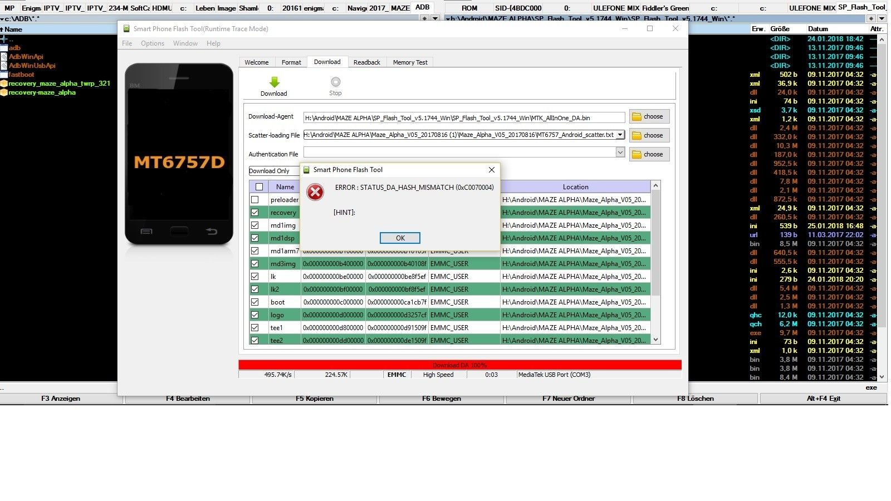This screenshot has width=891, height=501.
Task: Enable the preloader checkbox
Action: [255, 200]
